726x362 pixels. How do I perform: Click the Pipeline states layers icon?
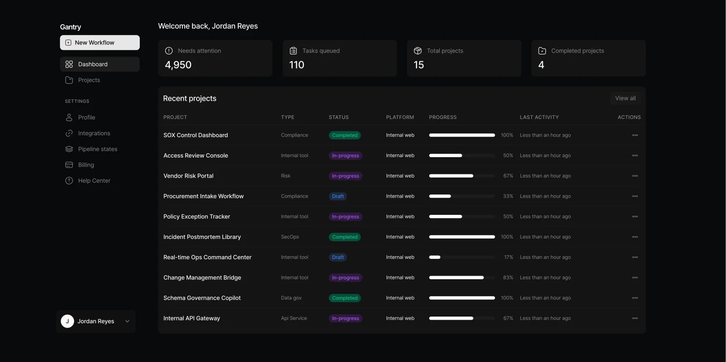(x=69, y=149)
